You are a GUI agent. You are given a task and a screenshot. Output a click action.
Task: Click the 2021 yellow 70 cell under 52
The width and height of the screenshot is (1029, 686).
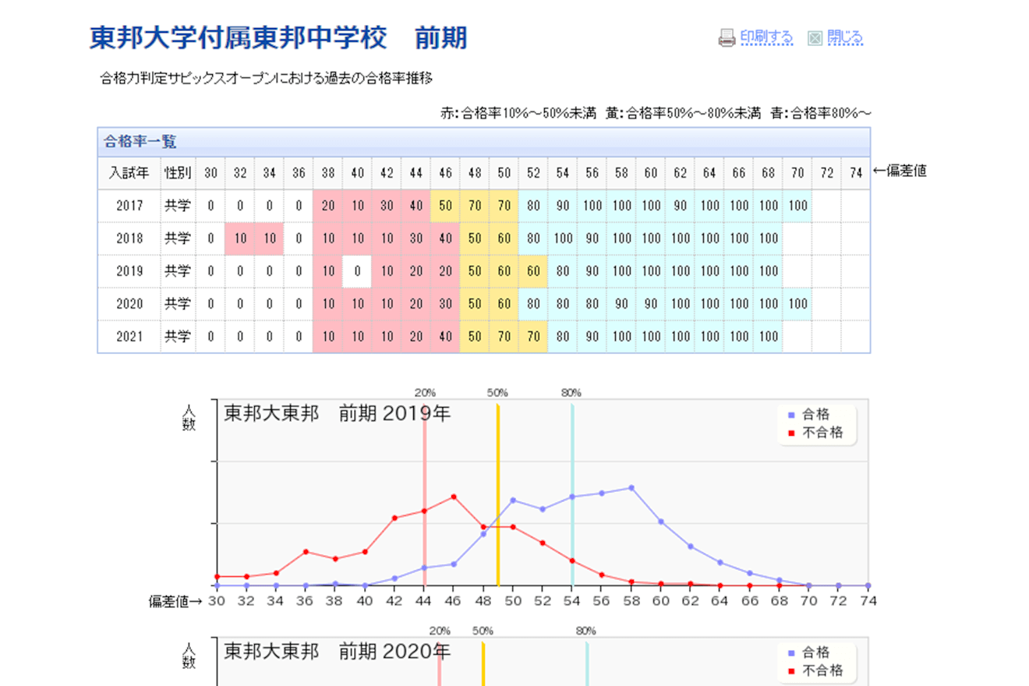pos(533,337)
